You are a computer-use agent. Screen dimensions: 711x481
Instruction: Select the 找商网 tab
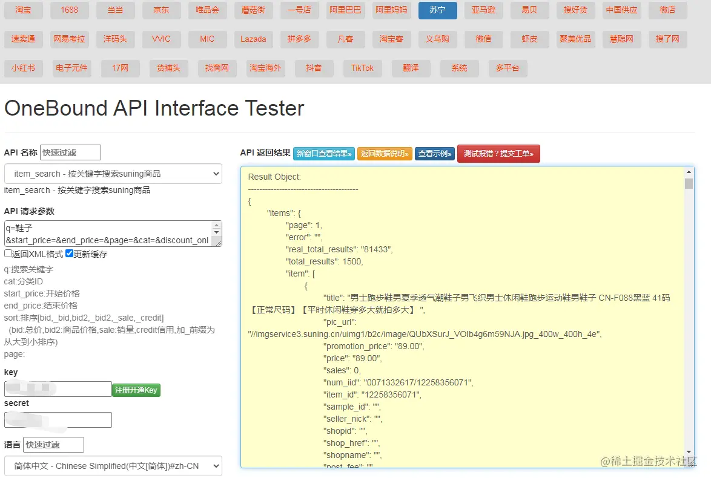pyautogui.click(x=217, y=68)
